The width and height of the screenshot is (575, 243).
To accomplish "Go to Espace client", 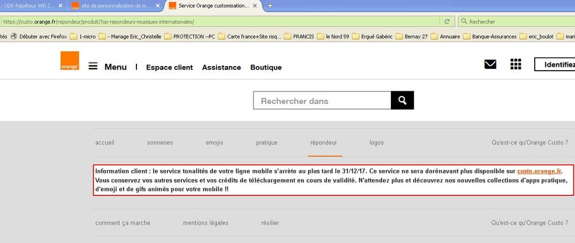I will pos(169,67).
